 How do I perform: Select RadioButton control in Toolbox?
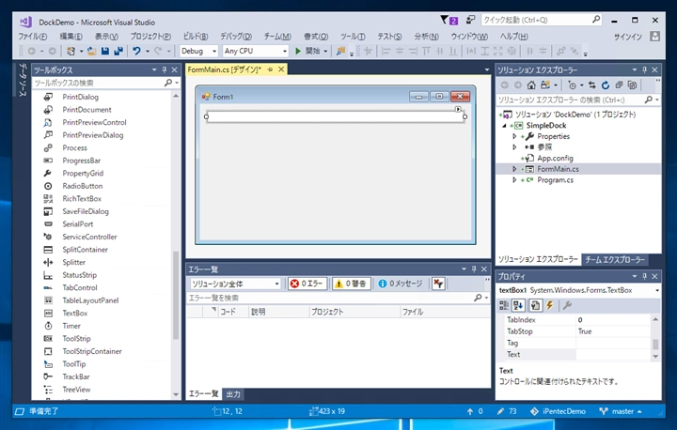click(83, 186)
